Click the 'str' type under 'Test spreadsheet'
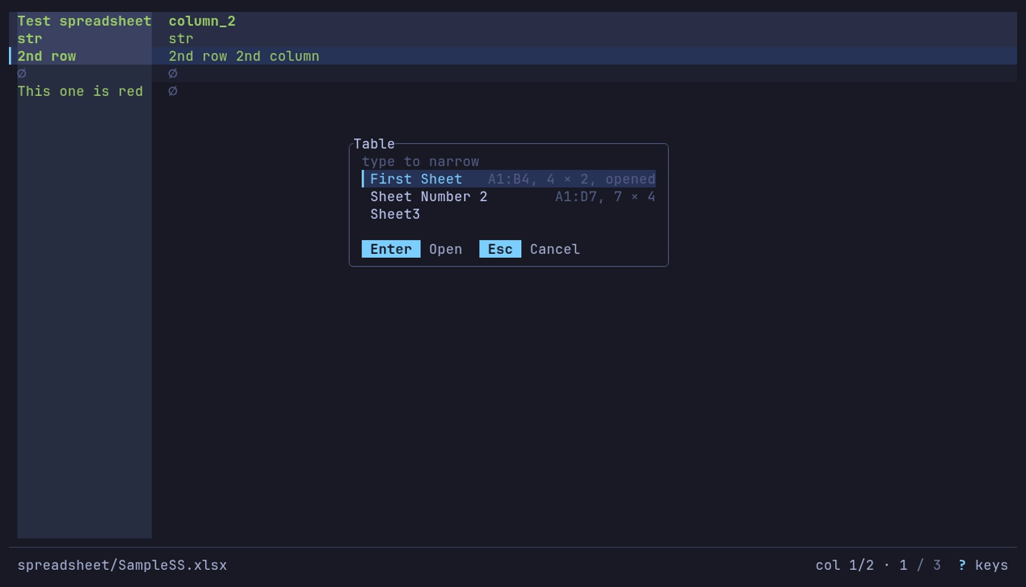Viewport: 1026px width, 587px height. click(x=30, y=39)
